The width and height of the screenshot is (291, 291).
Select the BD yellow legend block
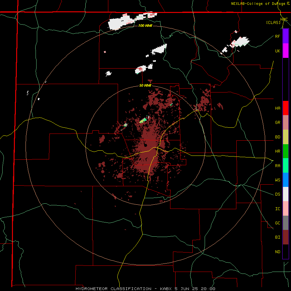(x=286, y=137)
